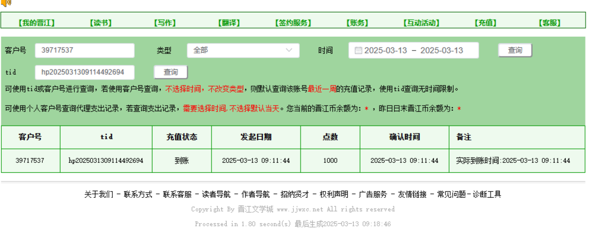Open the 读书 menu
592x231 pixels.
click(101, 23)
